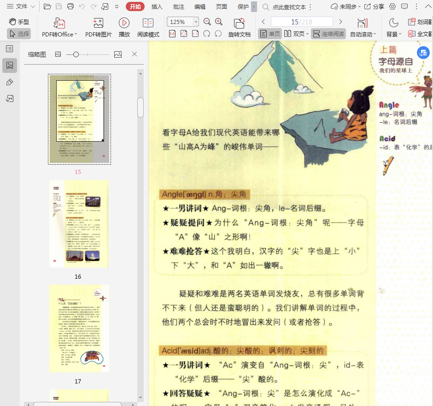Go to the previous page arrow

(263, 22)
